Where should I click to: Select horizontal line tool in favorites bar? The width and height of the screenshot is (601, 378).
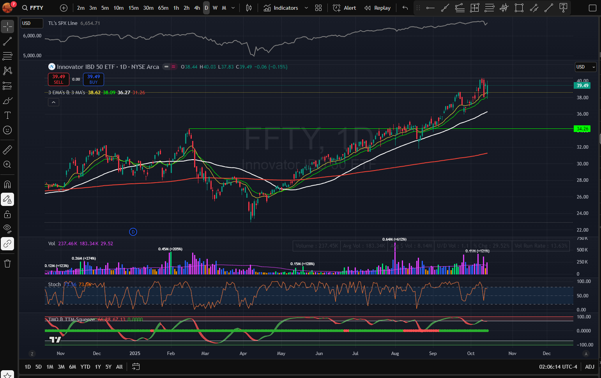point(430,8)
